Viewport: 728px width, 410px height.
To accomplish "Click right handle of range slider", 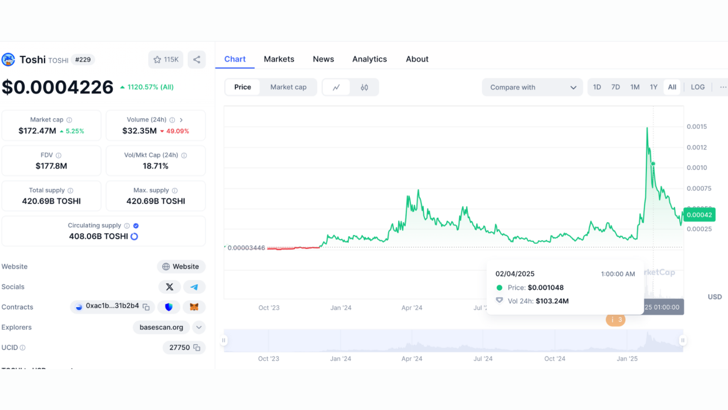I will [x=683, y=340].
